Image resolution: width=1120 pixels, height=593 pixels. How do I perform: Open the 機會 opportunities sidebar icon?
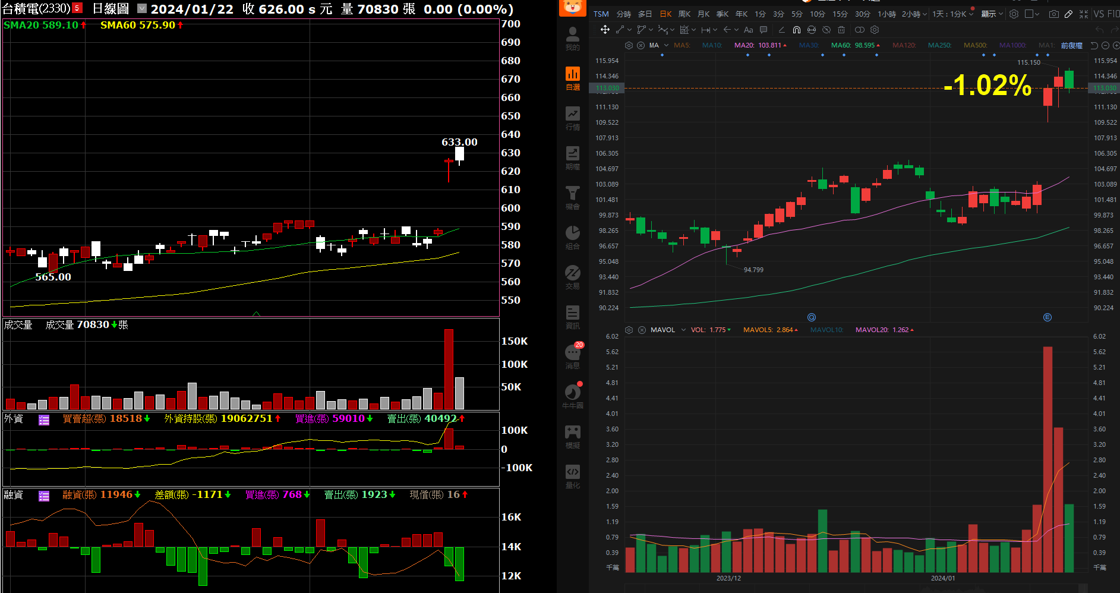573,198
